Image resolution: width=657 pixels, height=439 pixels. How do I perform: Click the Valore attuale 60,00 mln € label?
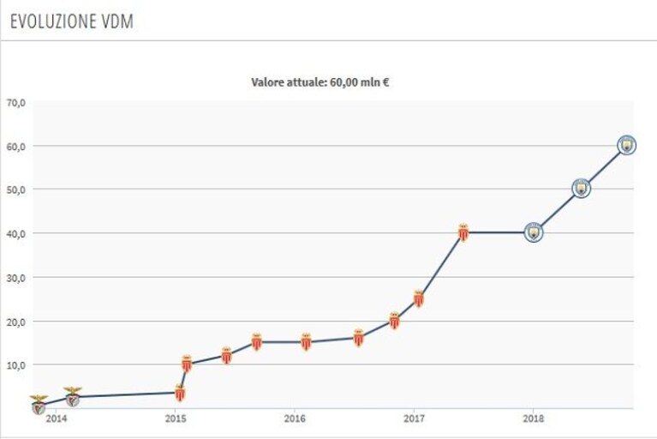pos(320,82)
